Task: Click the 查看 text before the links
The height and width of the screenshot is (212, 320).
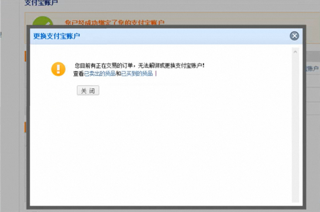Action: tap(78, 74)
